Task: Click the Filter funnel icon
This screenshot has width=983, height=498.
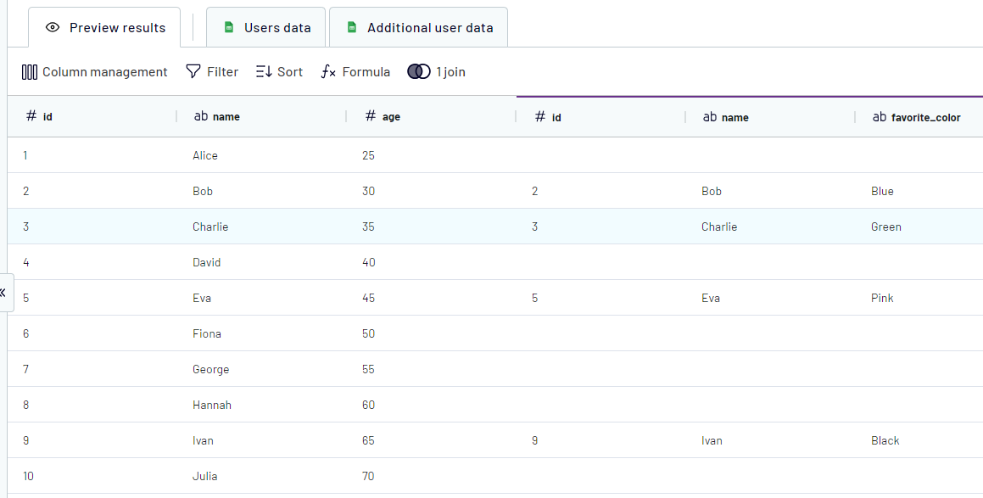Action: tap(193, 72)
